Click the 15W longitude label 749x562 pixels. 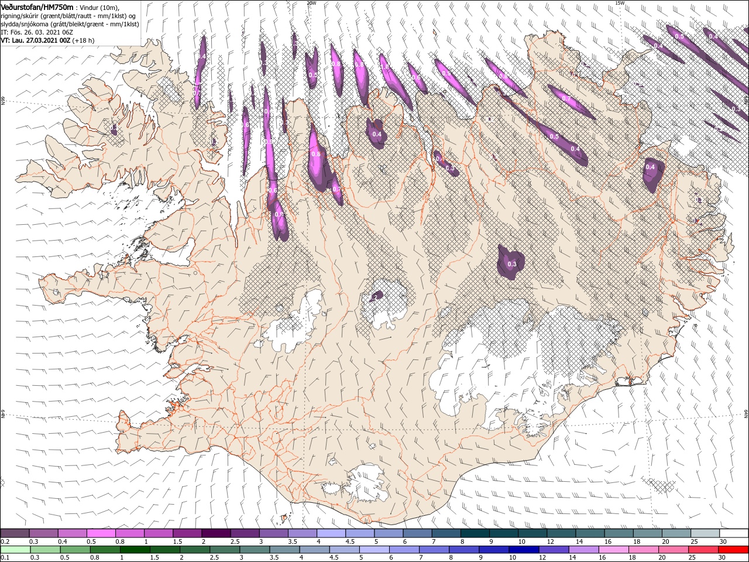(620, 3)
